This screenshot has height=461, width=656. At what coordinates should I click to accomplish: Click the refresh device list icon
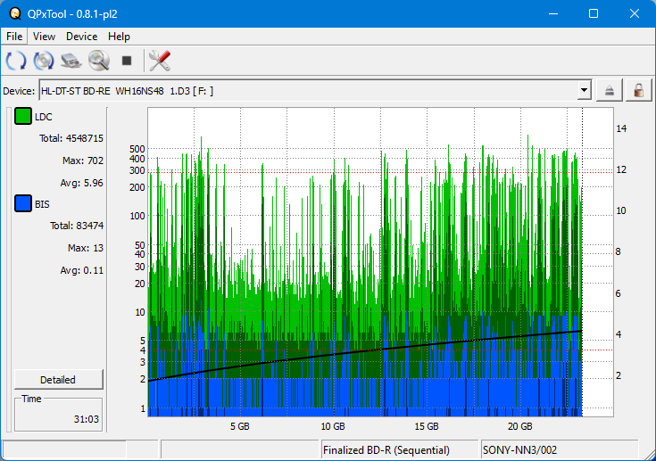click(16, 61)
